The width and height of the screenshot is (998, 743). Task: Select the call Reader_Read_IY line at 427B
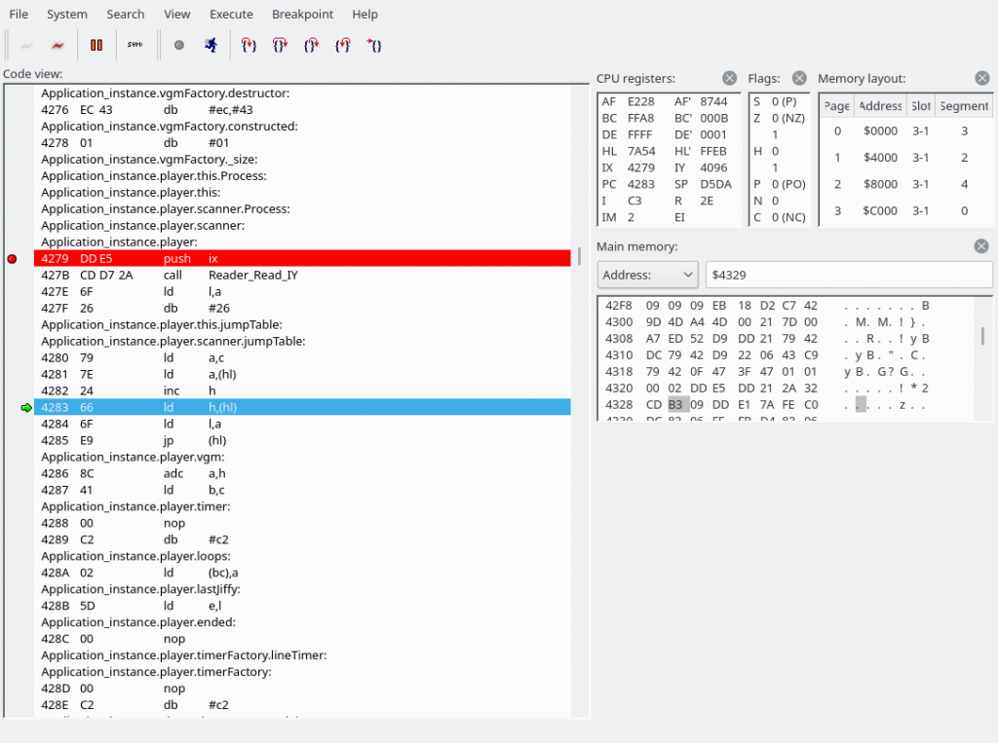coord(302,275)
